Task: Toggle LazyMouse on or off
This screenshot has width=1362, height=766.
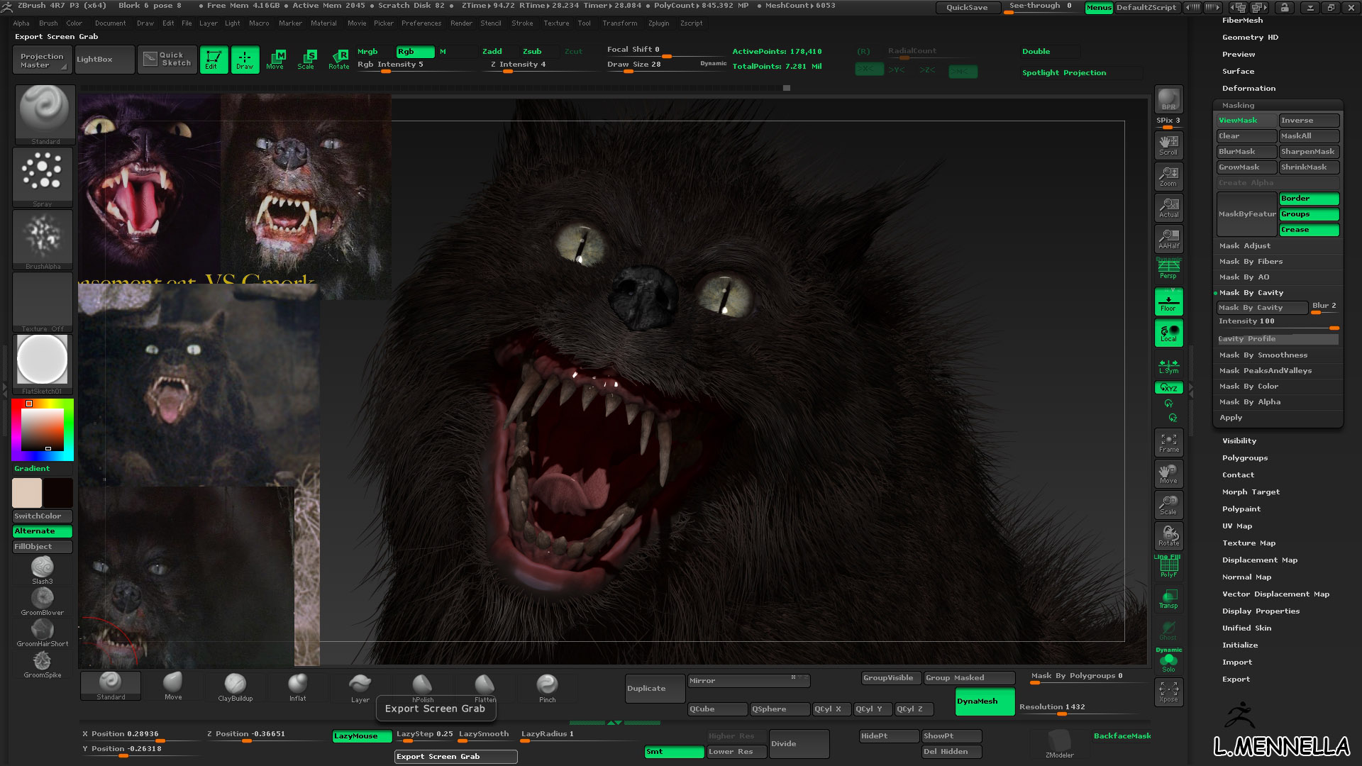Action: pyautogui.click(x=362, y=736)
